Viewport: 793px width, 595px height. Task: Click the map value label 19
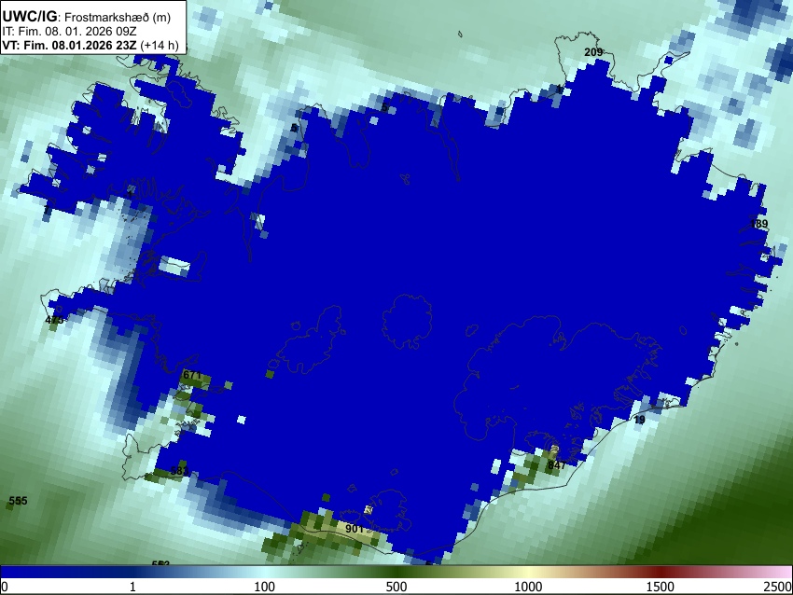click(x=639, y=420)
